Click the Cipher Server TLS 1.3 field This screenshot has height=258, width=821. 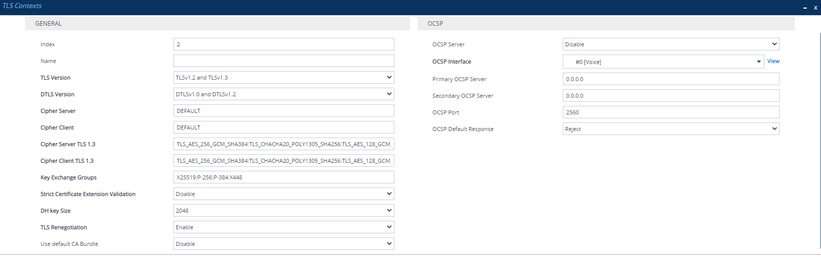tap(283, 144)
